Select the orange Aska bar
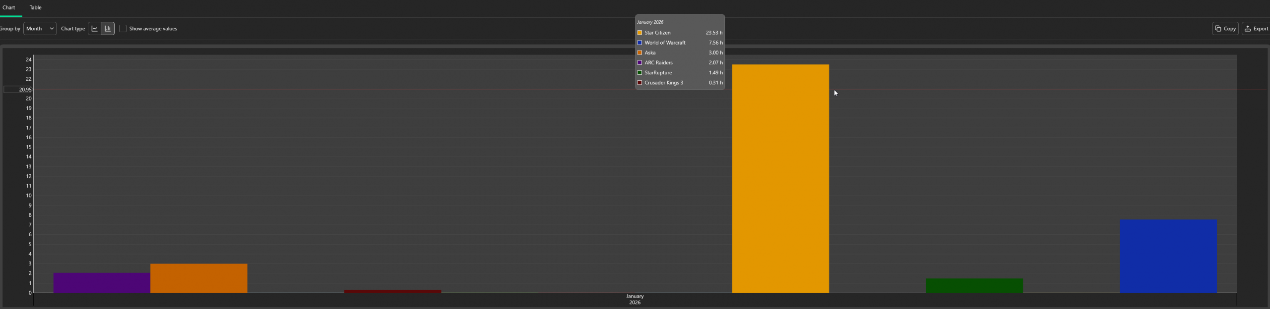The image size is (1270, 309). [x=198, y=278]
